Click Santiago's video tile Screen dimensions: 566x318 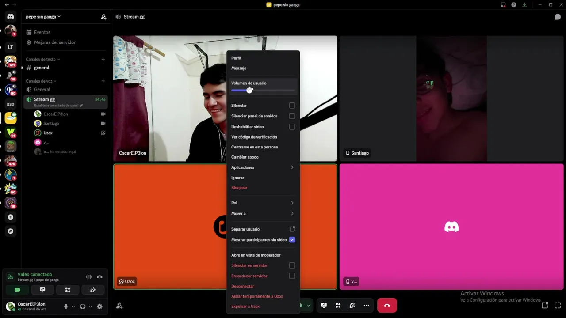(x=451, y=98)
